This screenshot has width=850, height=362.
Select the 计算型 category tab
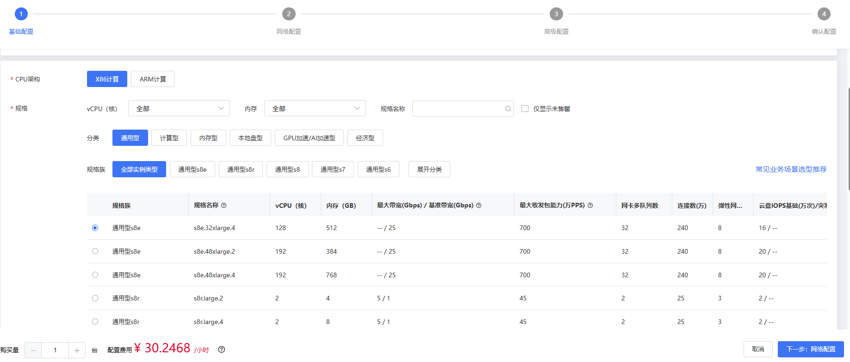click(x=169, y=138)
